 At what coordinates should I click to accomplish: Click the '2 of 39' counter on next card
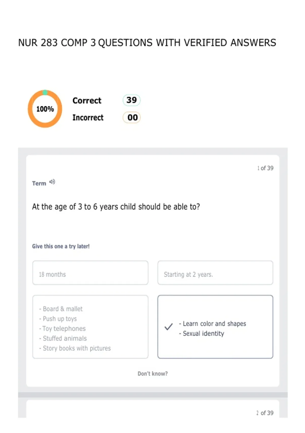265,413
